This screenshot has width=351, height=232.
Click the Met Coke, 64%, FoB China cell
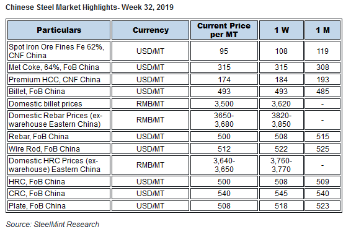click(x=59, y=67)
